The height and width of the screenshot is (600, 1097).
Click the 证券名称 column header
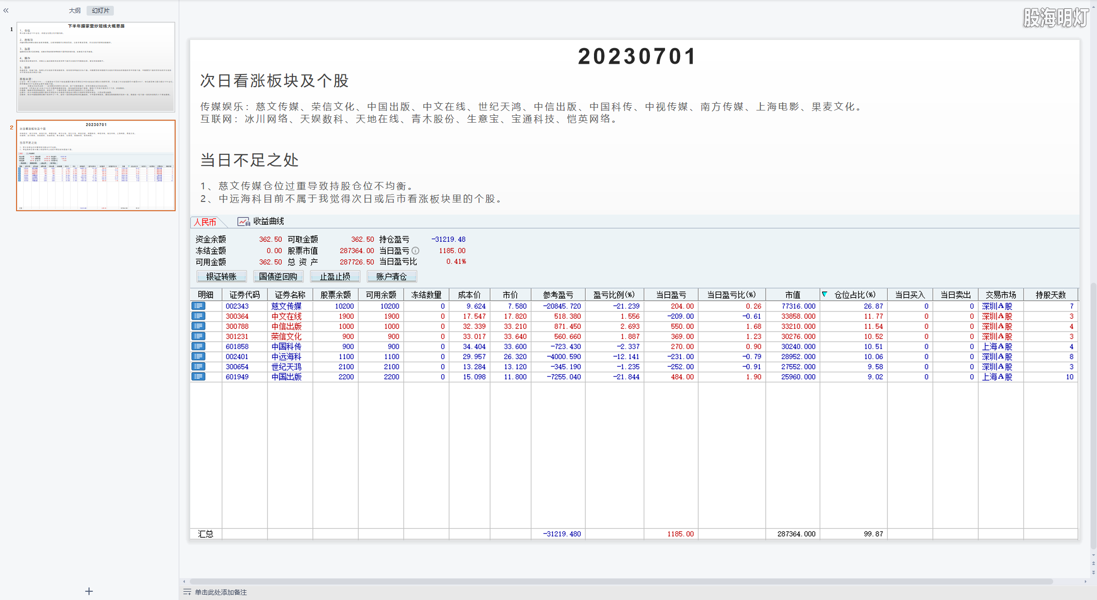tap(290, 294)
